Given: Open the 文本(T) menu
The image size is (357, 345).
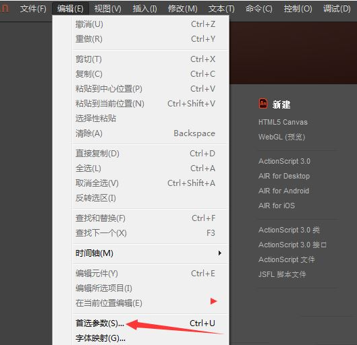Looking at the screenshot, I should tap(221, 9).
